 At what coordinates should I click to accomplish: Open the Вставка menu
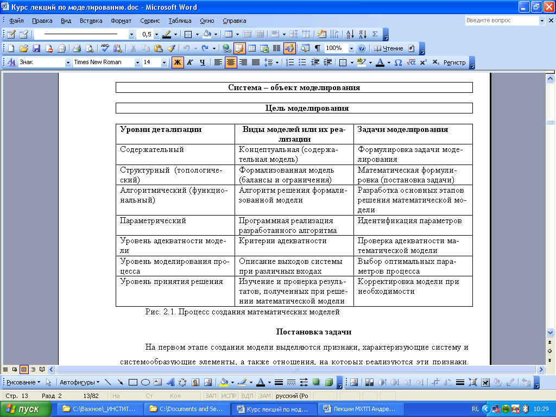click(x=91, y=21)
